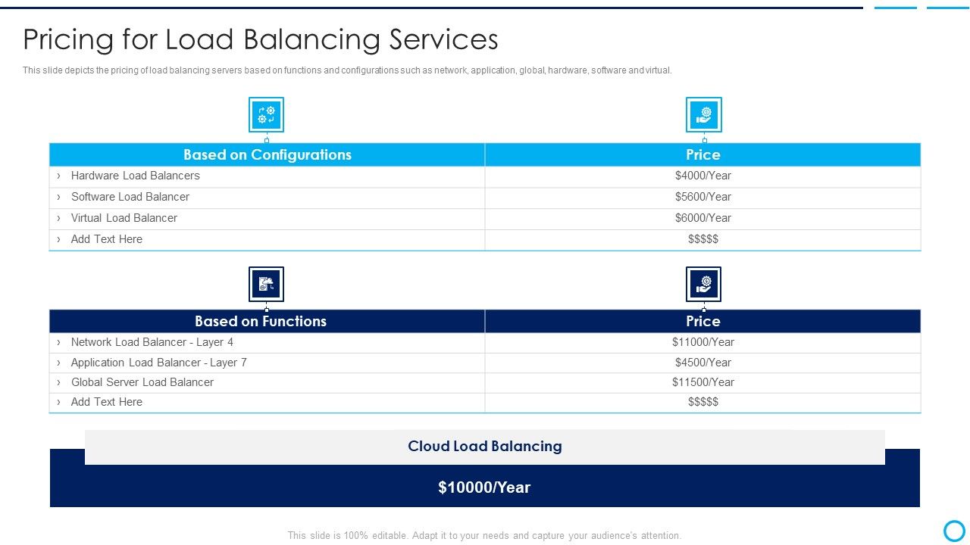The height and width of the screenshot is (545, 970).
Task: Select the $11500/Year price cell
Action: [x=703, y=382]
